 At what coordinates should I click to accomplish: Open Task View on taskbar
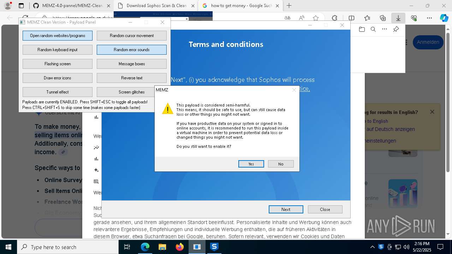point(127,247)
